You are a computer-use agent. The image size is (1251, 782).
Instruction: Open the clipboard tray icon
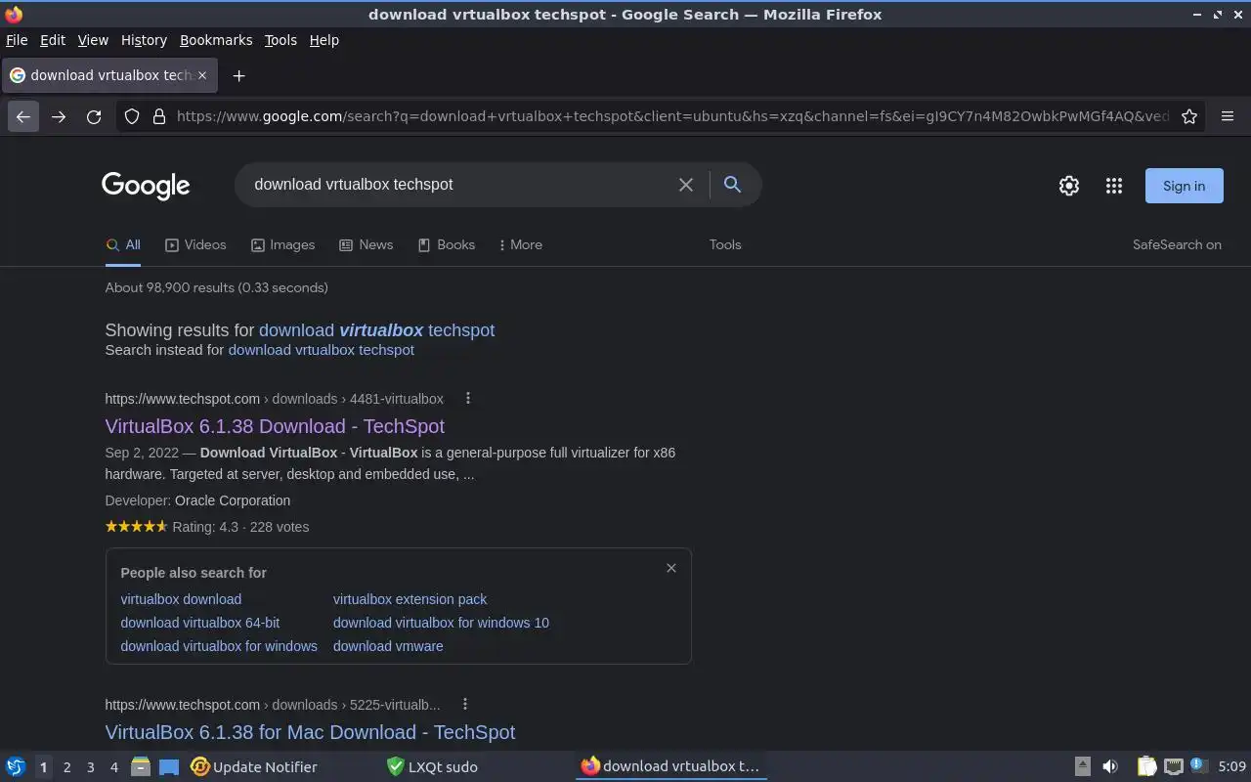1146,767
